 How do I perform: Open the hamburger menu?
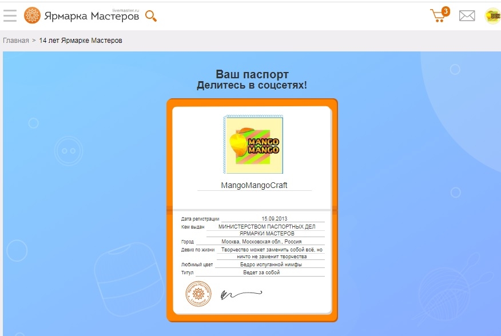10,15
